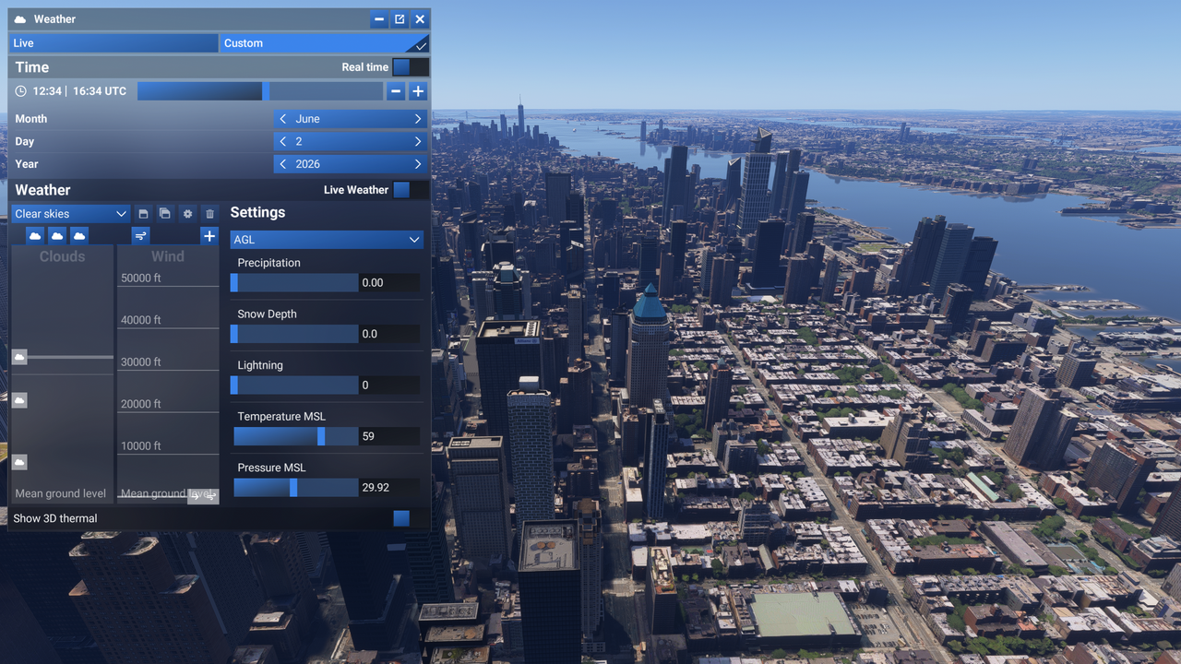The height and width of the screenshot is (664, 1181).
Task: Click the Settings heading
Action: [x=257, y=212]
